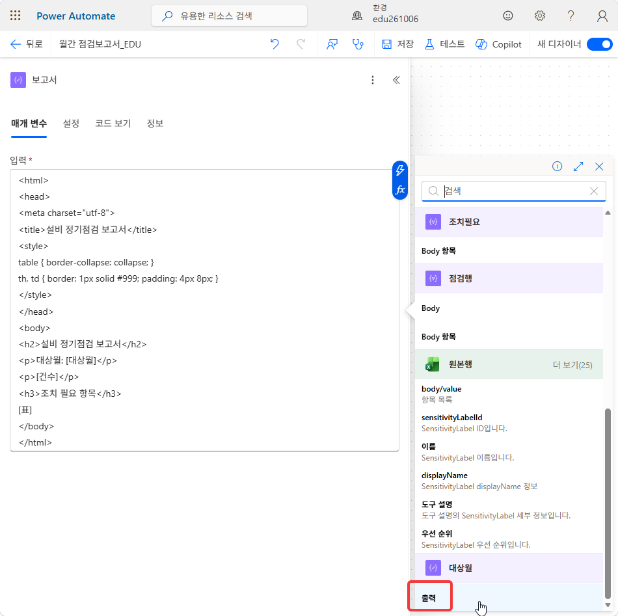Collapse the 점검행 group header
Screen dimensions: 618x616
click(x=509, y=278)
